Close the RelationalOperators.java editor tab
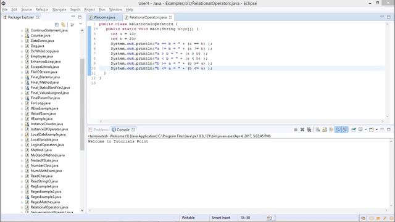Viewport: 395px width, 222px height. (170, 17)
